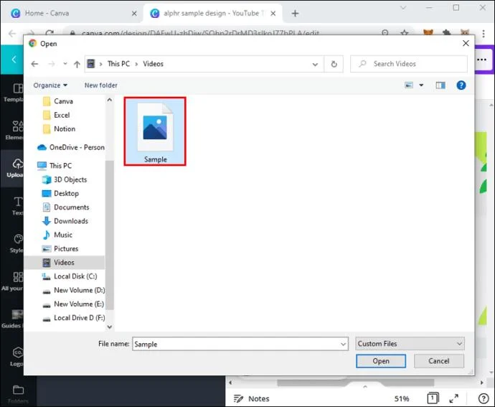Select the Notion folder
This screenshot has width=495, height=407.
(65, 129)
